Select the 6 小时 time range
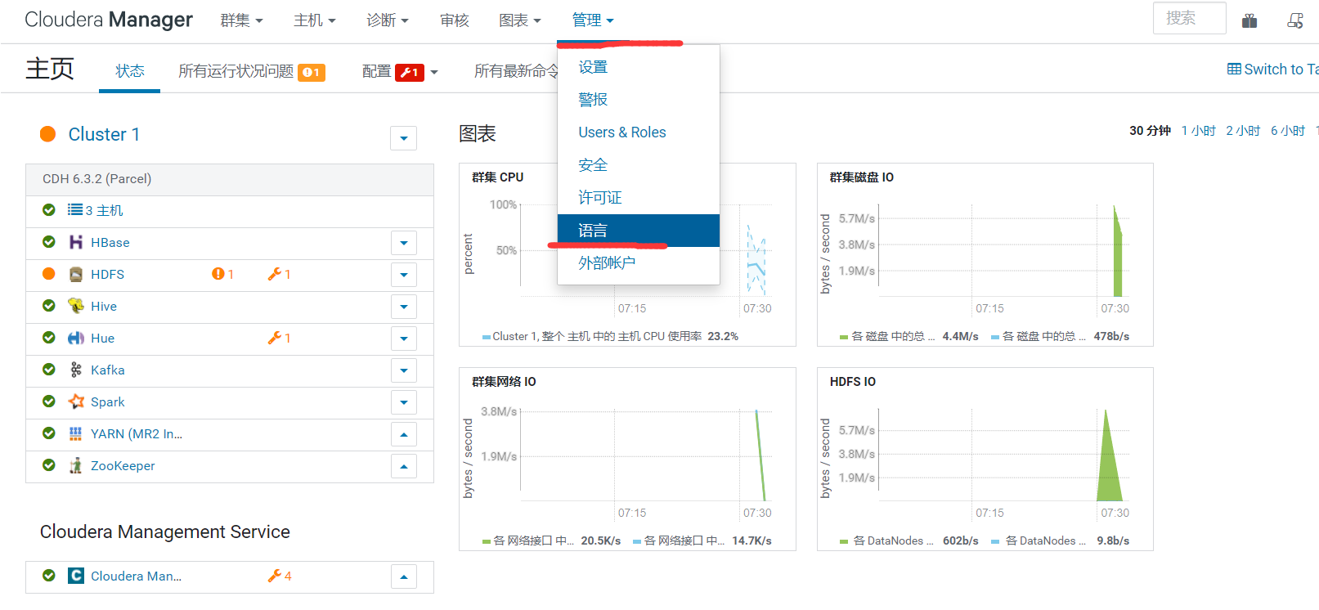The image size is (1319, 610). pos(1288,130)
